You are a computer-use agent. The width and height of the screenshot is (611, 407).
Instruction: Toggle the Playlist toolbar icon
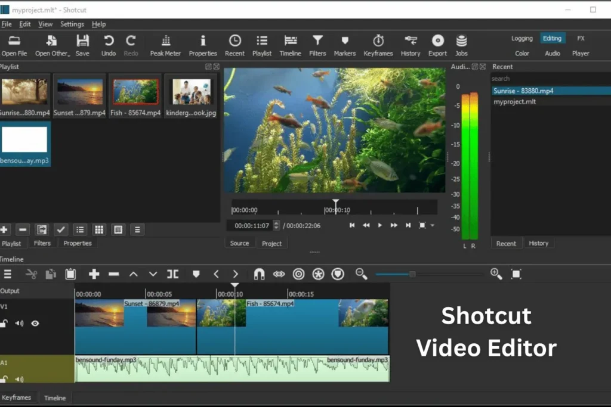(262, 45)
